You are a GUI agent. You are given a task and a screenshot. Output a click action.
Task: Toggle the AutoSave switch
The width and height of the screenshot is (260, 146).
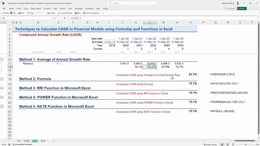click(13, 13)
